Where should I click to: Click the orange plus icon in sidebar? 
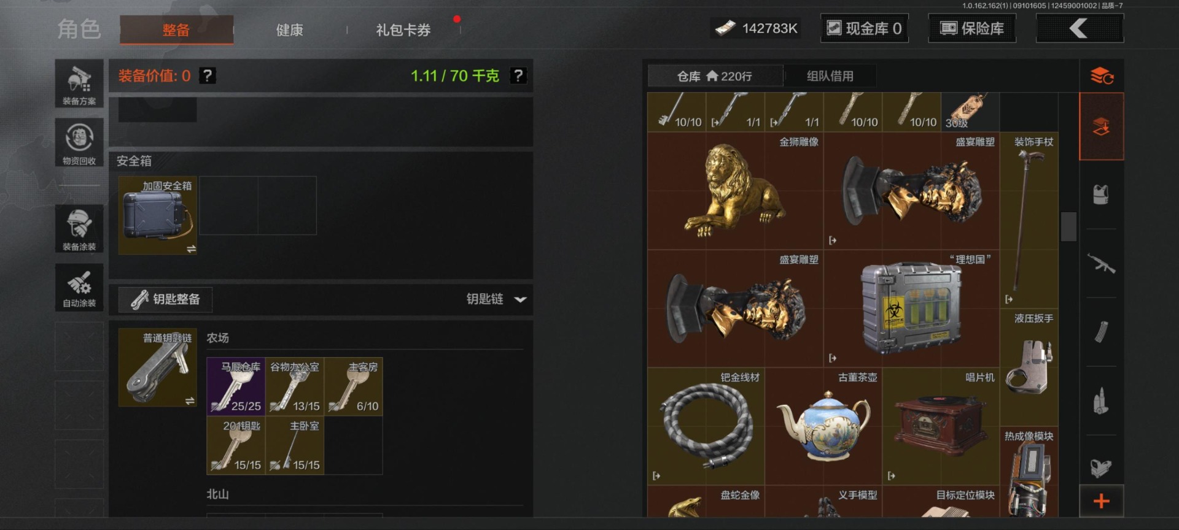point(1102,501)
